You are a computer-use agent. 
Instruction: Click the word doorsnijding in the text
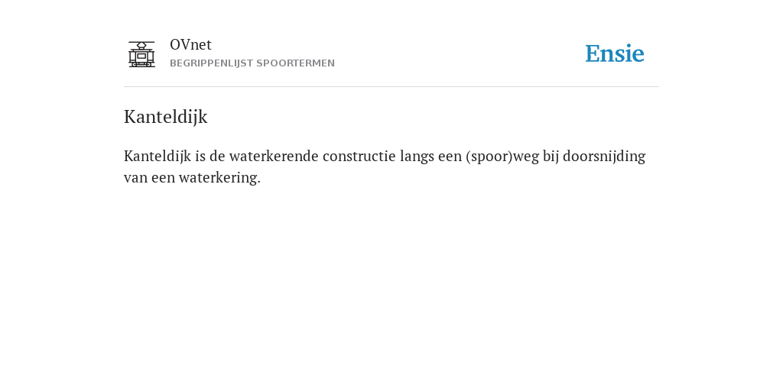tap(604, 157)
